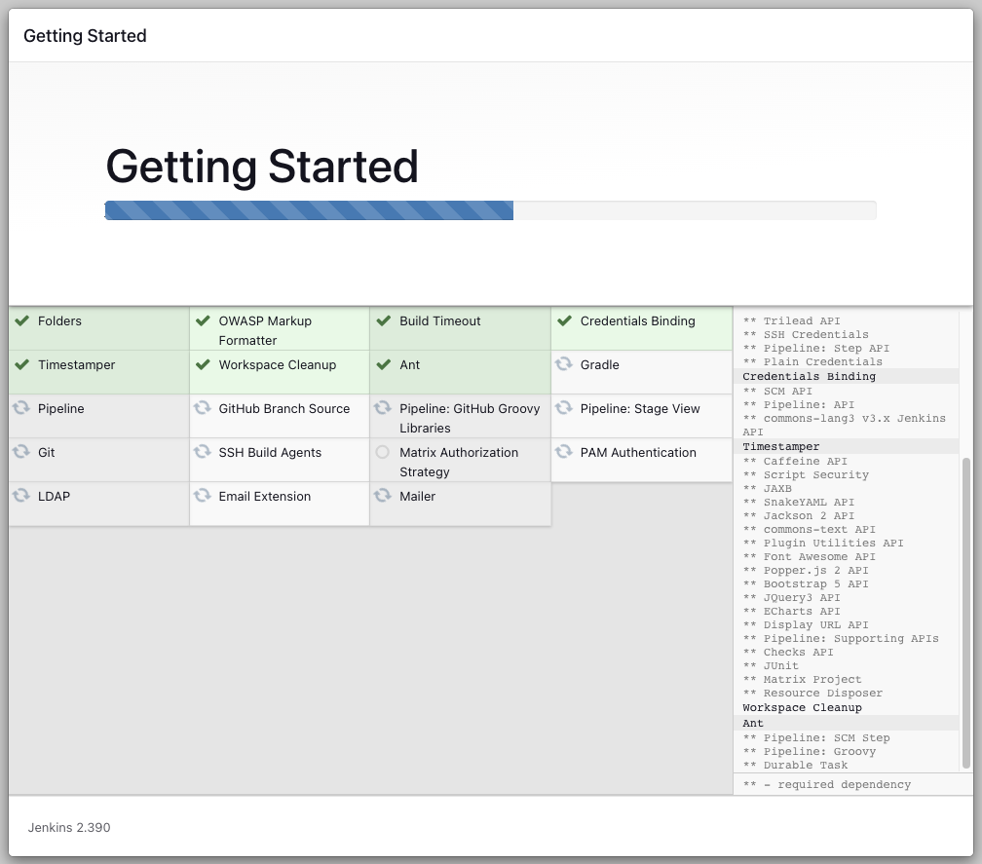Click the checkmark icon beside Workspace Cleanup
The width and height of the screenshot is (982, 864).
pos(203,364)
